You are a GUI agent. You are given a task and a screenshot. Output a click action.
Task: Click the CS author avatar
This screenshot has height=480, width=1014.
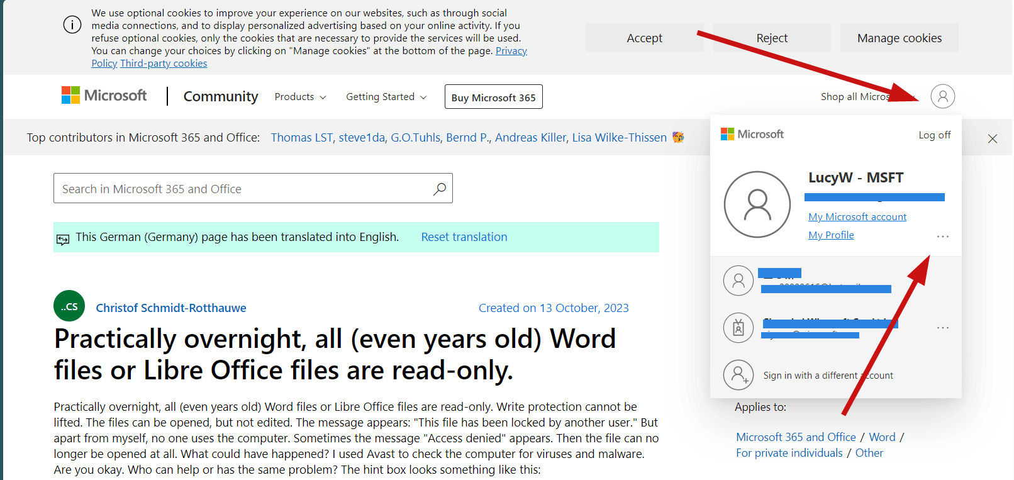69,306
